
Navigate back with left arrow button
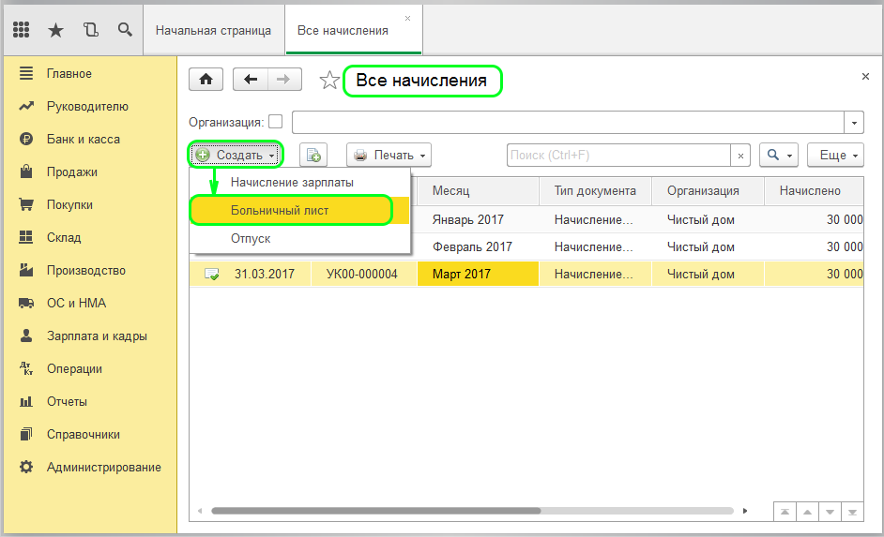coord(251,81)
